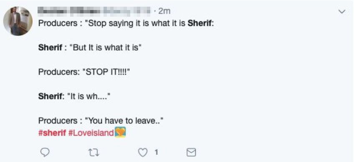Click the like count number 1
This screenshot has height=162, width=354.
tap(156, 153)
